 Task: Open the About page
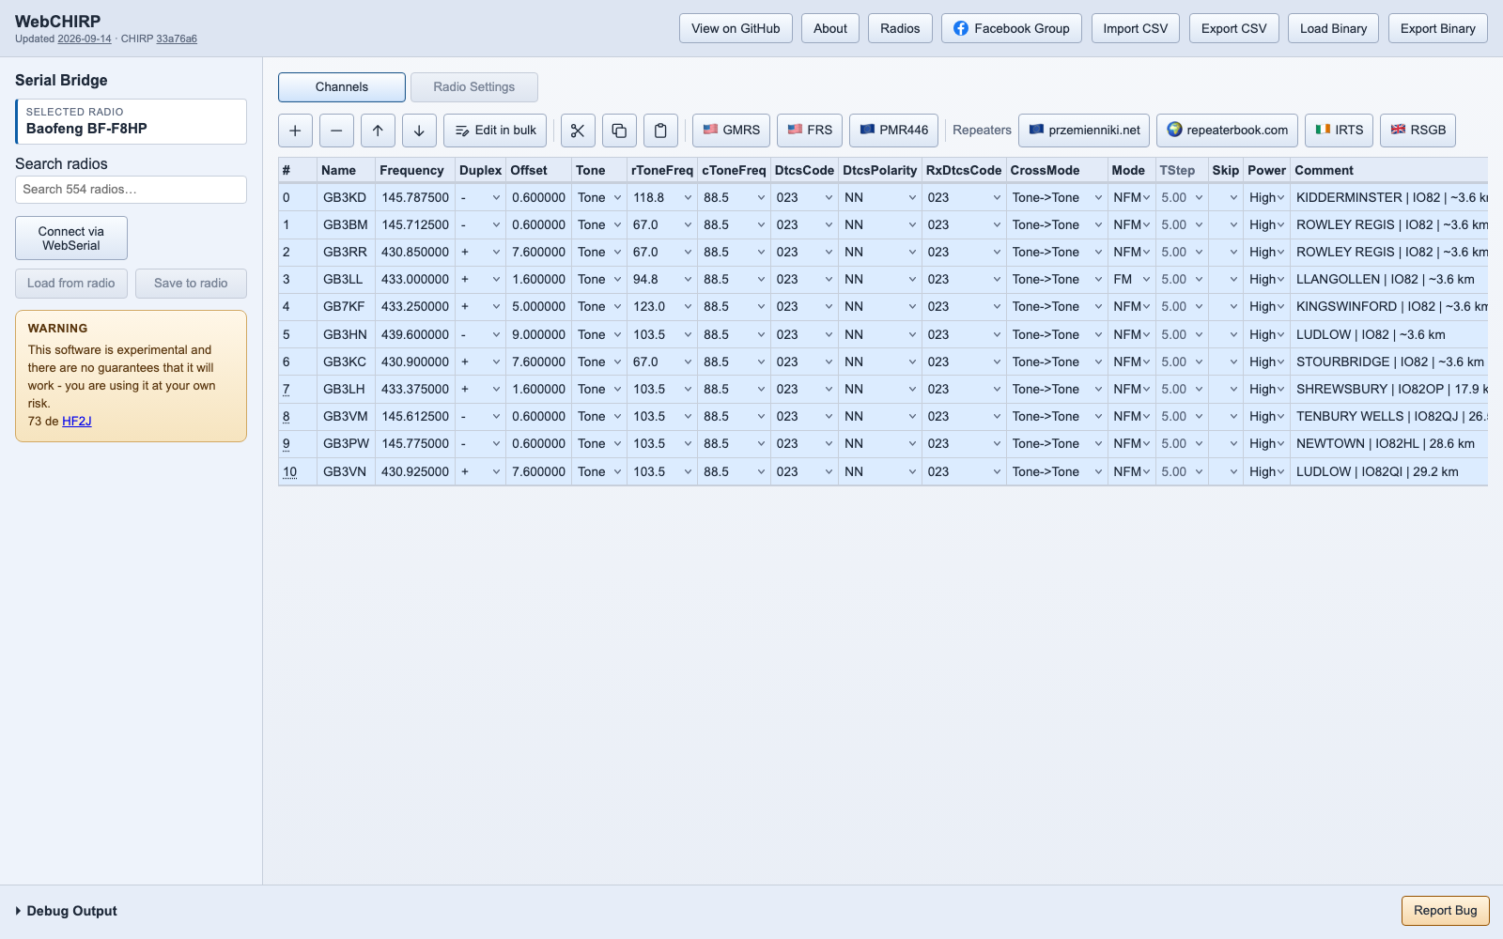pyautogui.click(x=830, y=28)
